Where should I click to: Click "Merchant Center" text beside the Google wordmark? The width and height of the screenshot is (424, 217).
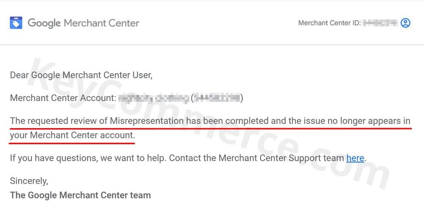pyautogui.click(x=101, y=23)
